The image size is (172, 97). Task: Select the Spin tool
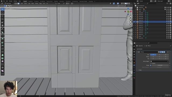click(2, 58)
